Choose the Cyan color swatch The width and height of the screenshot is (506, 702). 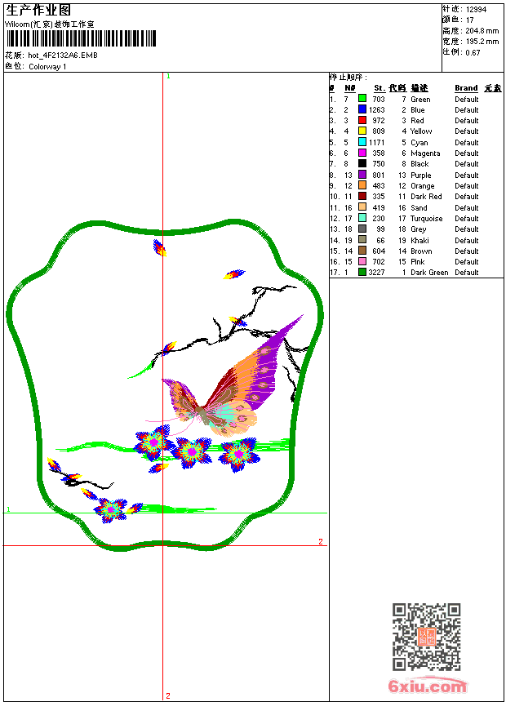point(362,142)
